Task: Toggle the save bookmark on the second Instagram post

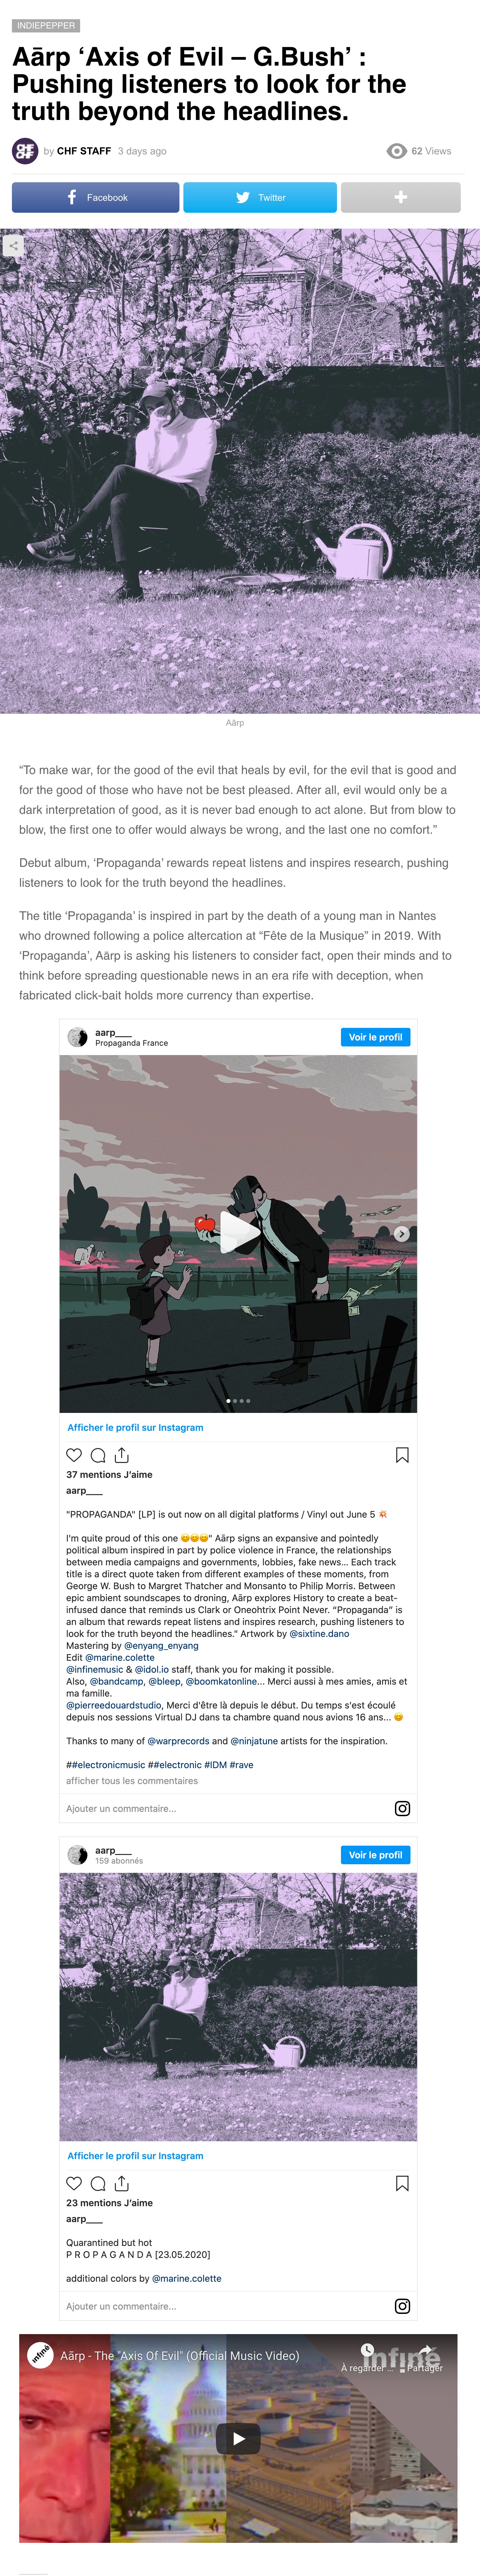Action: tap(402, 2183)
